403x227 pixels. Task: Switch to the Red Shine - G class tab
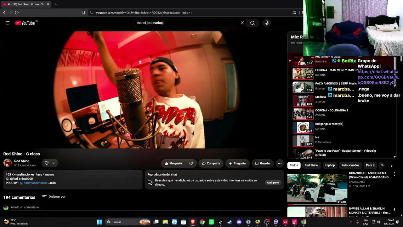(x=26, y=4)
